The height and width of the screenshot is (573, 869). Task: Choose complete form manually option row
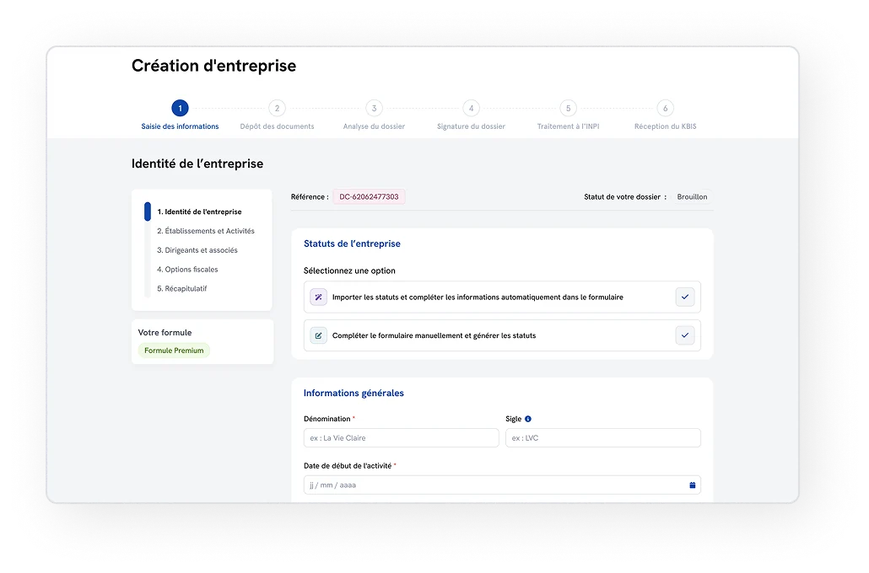pos(502,335)
